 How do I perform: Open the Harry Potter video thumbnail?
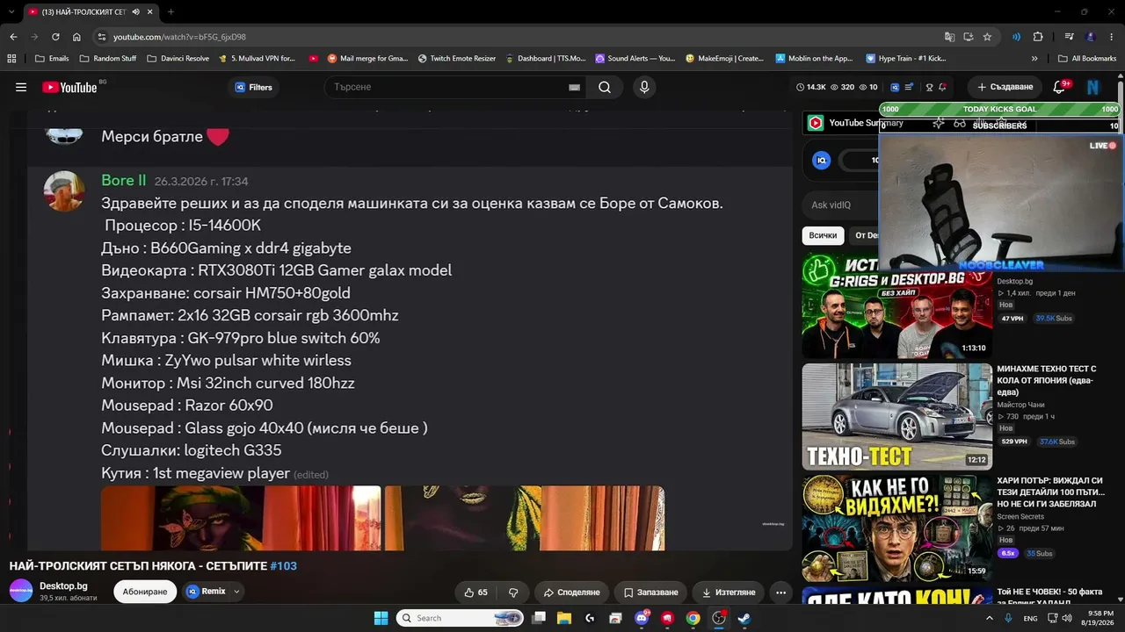[x=897, y=528]
